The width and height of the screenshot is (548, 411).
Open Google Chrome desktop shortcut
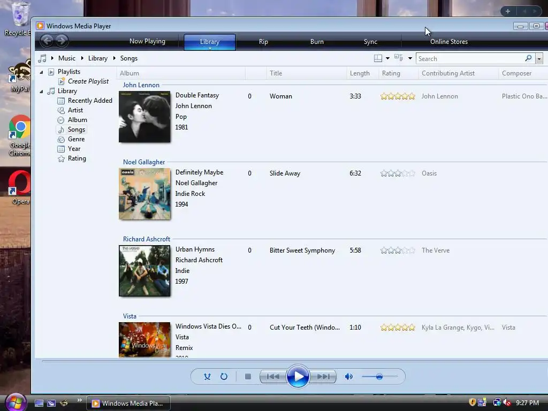pyautogui.click(x=19, y=135)
